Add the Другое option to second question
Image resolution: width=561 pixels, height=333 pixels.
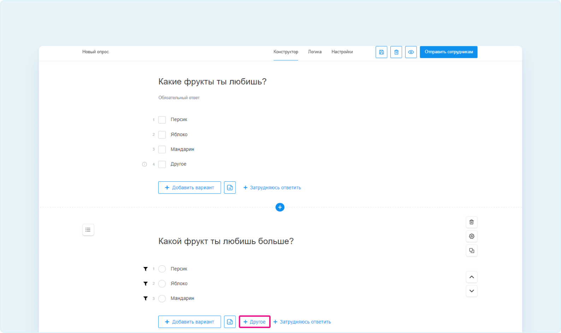[254, 322]
